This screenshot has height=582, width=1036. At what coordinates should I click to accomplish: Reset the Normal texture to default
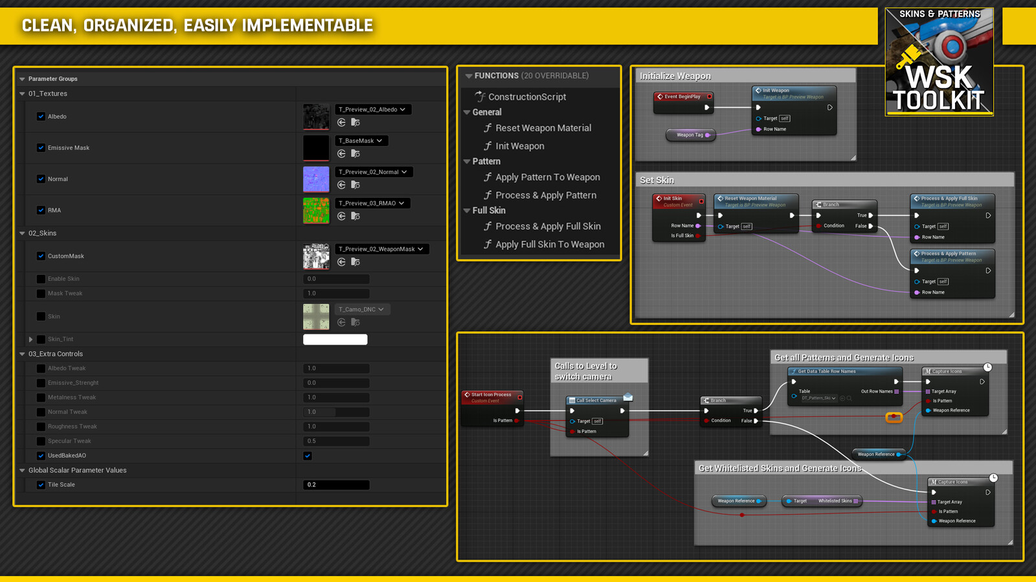(342, 184)
